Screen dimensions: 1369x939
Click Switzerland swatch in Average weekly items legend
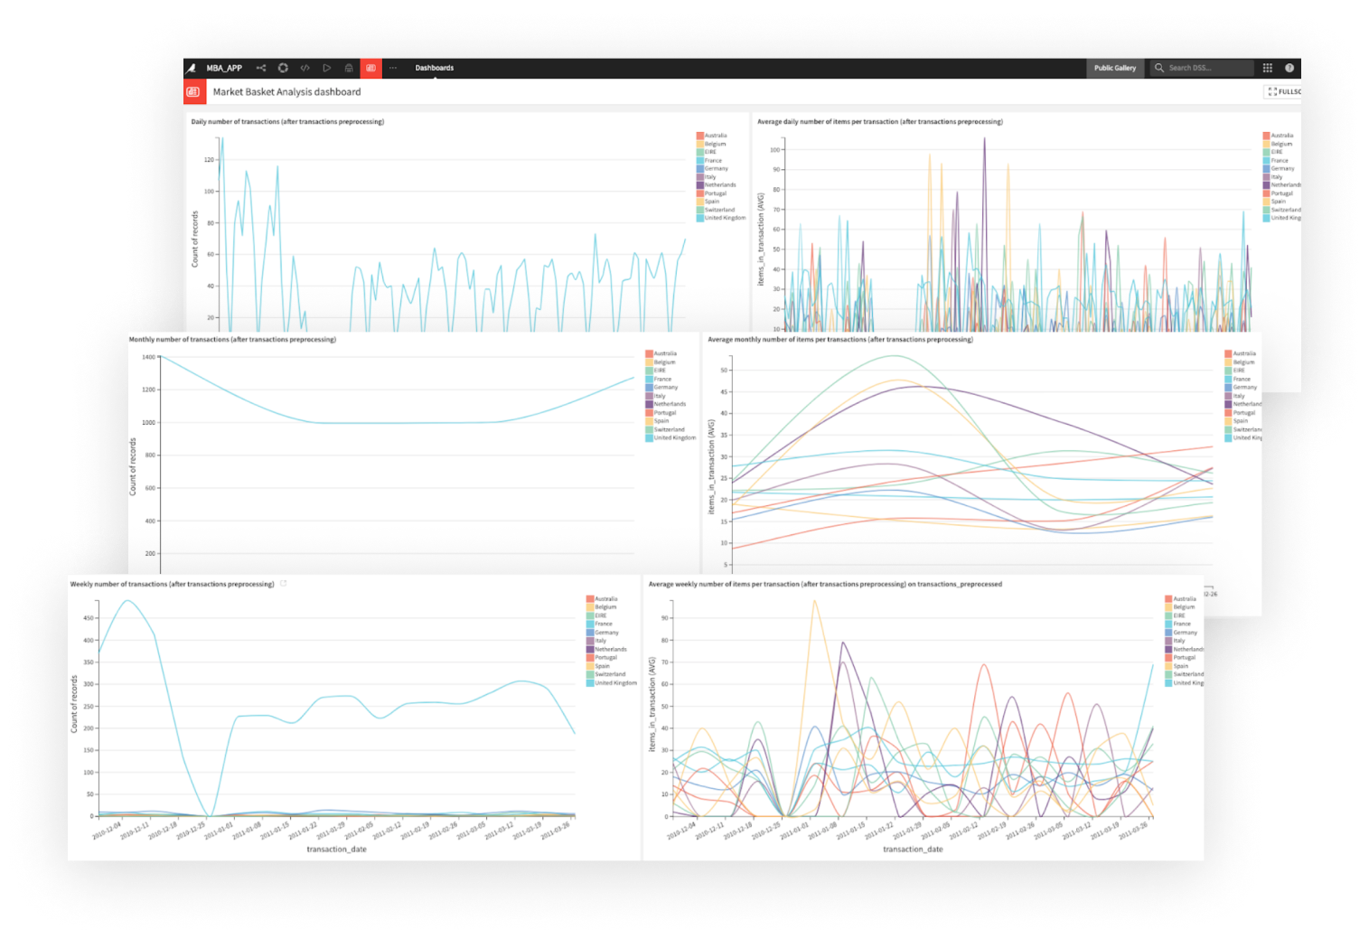[x=1168, y=674]
